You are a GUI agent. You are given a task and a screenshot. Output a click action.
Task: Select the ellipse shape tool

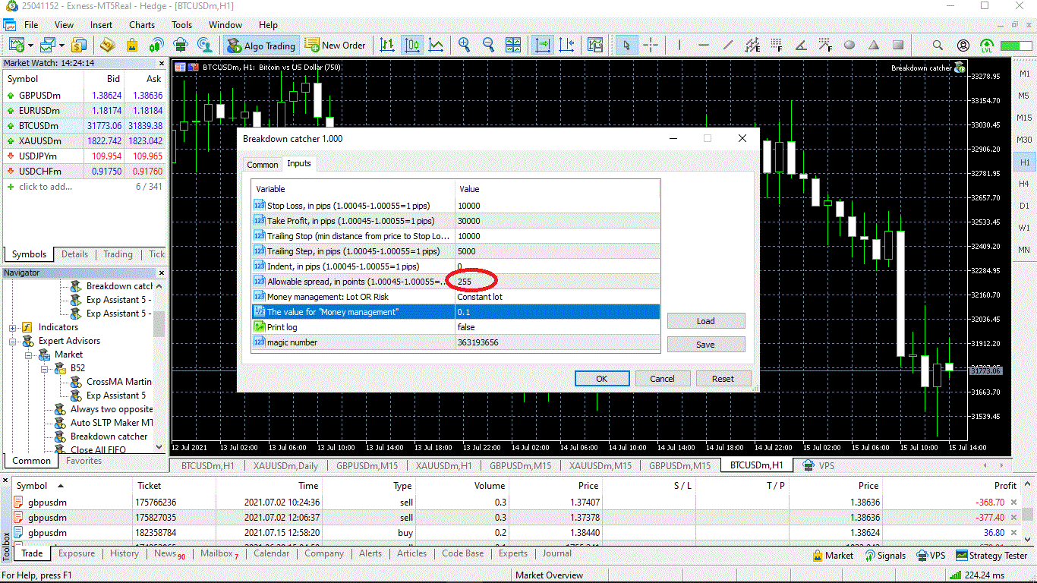pyautogui.click(x=849, y=45)
